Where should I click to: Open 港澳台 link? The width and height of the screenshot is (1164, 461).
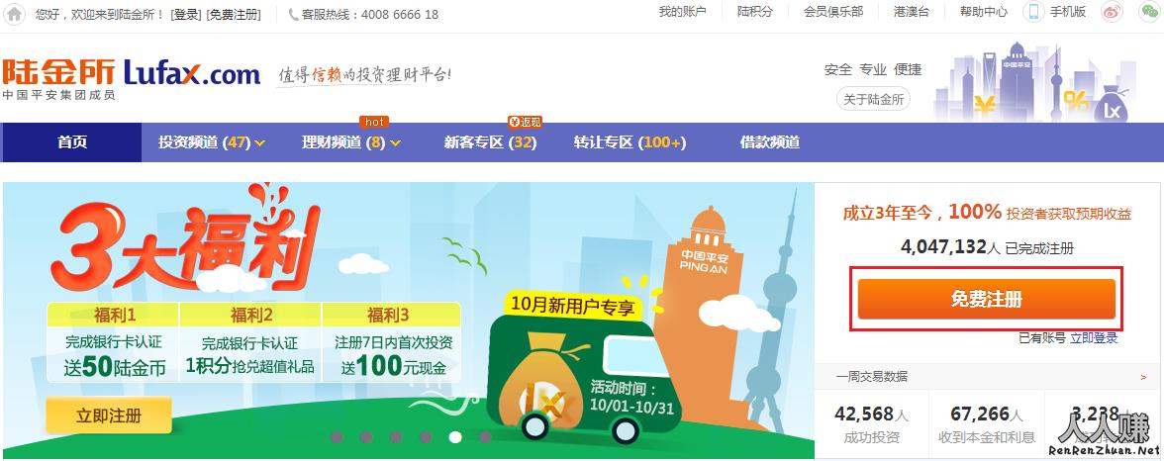click(x=911, y=12)
